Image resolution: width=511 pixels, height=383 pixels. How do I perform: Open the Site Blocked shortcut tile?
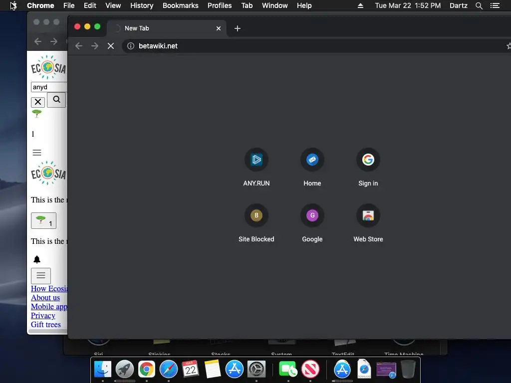tap(256, 223)
